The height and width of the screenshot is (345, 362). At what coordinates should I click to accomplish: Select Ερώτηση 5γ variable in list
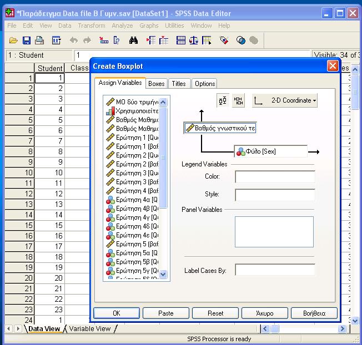[132, 271]
